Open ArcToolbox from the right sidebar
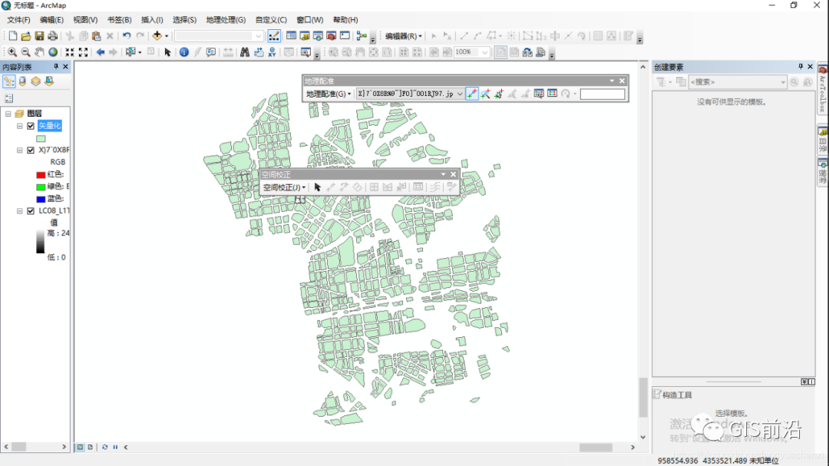Screen dimensions: 829x466 point(822,86)
